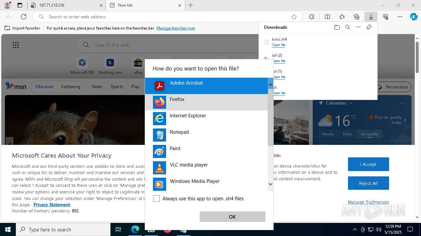The image size is (421, 236).
Task: Switch weather card to Daily
Action: (x=347, y=134)
